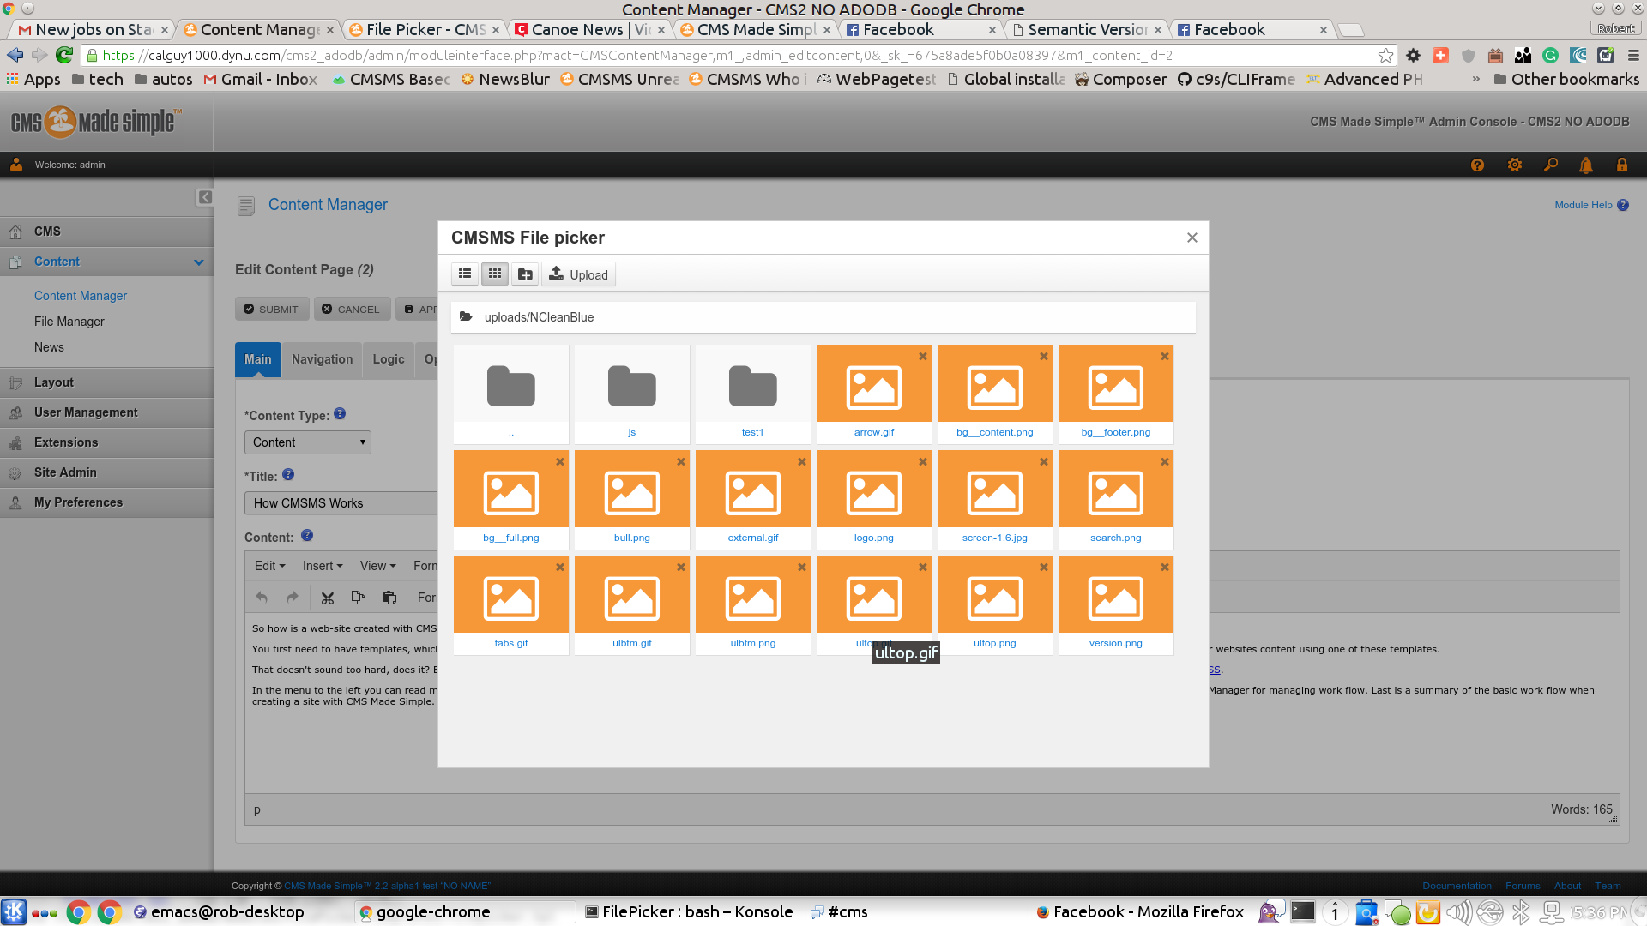Open Documentation footer link

[x=1457, y=886]
